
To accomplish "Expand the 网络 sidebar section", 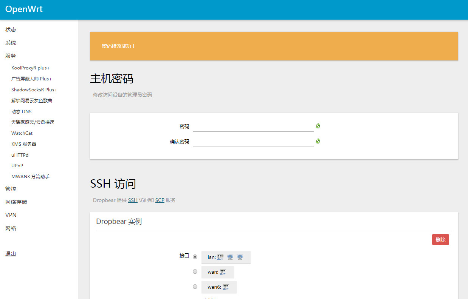I will [x=11, y=228].
